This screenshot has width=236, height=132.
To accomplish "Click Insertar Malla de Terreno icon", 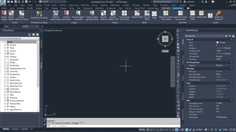I will pyautogui.click(x=22, y=14).
